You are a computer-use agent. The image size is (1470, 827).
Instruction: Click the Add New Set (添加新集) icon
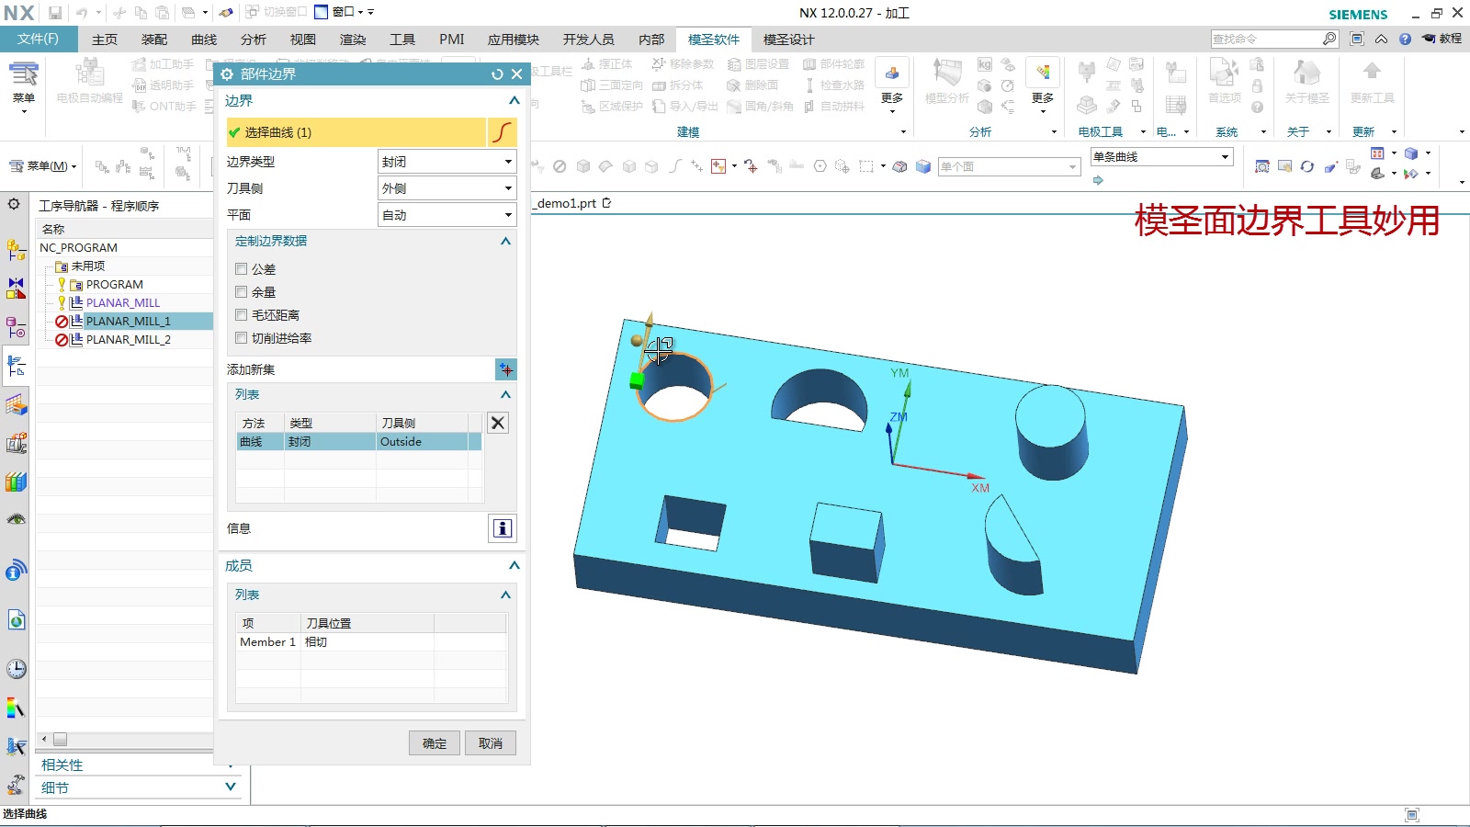click(505, 369)
